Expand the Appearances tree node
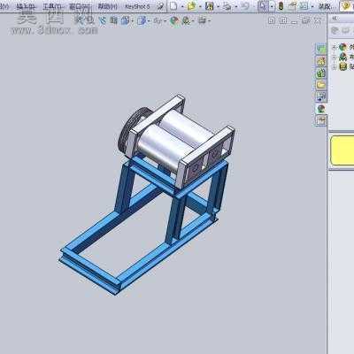The image size is (354, 354). tap(335, 47)
